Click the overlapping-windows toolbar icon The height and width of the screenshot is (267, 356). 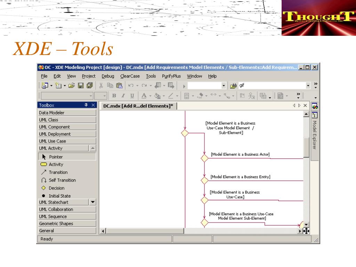coord(263,96)
